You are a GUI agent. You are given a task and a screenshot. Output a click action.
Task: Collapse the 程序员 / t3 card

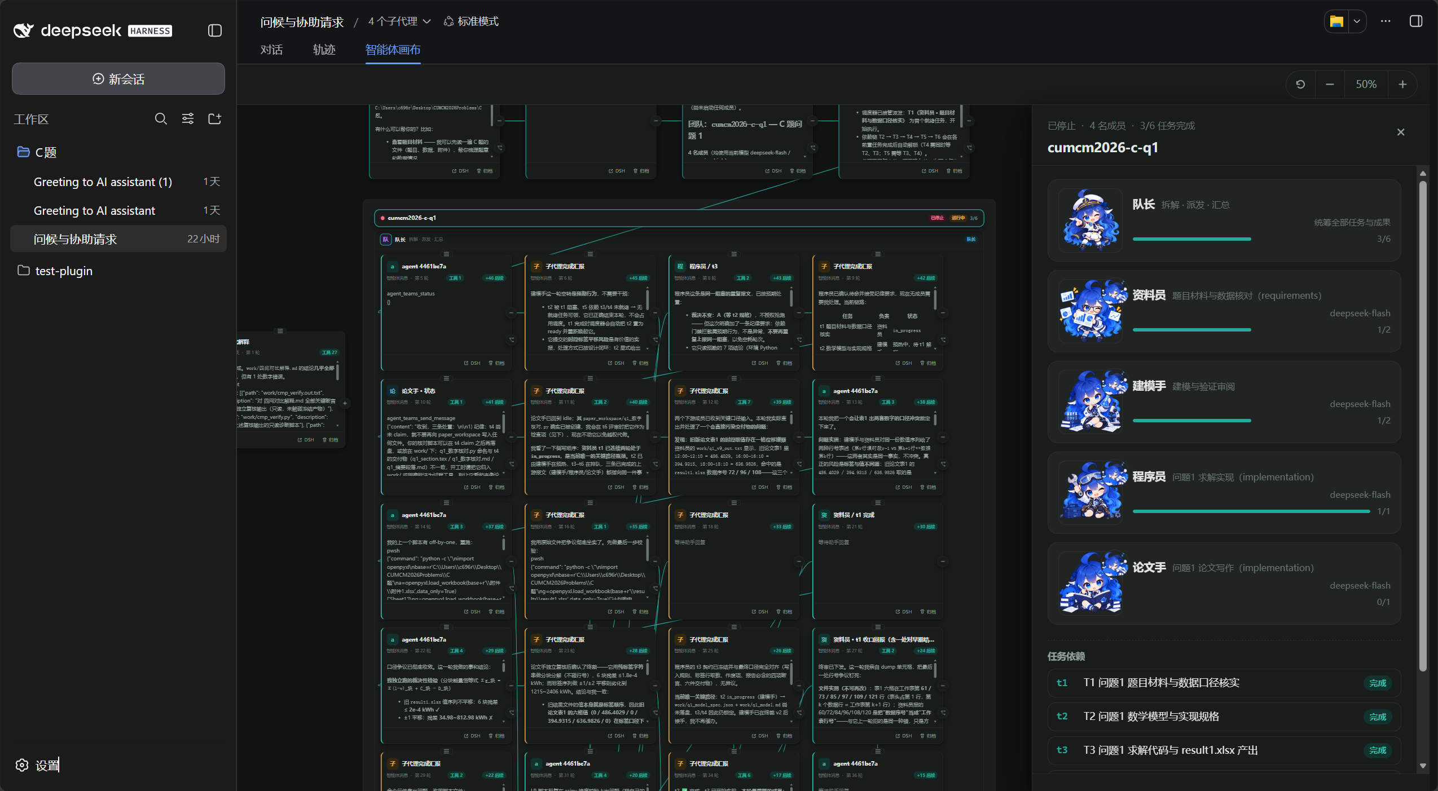pos(799,312)
